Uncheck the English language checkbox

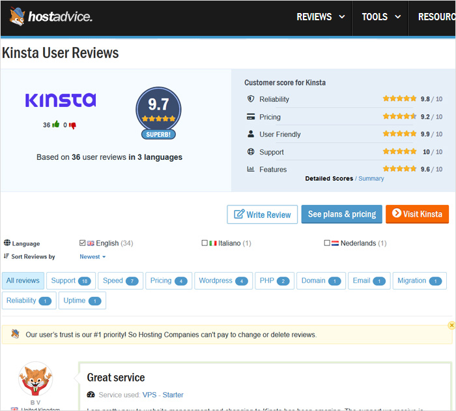coord(82,243)
